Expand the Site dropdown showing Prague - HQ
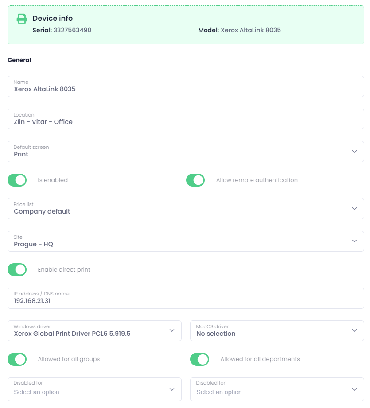 (x=186, y=241)
